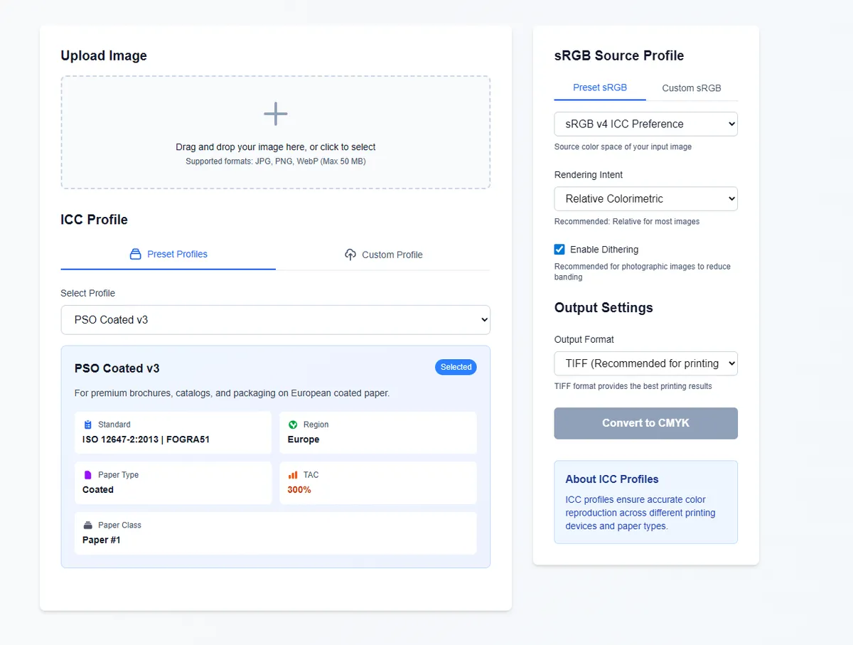The image size is (853, 645).
Task: Switch to the Custom sRGB tab
Action: click(x=692, y=88)
